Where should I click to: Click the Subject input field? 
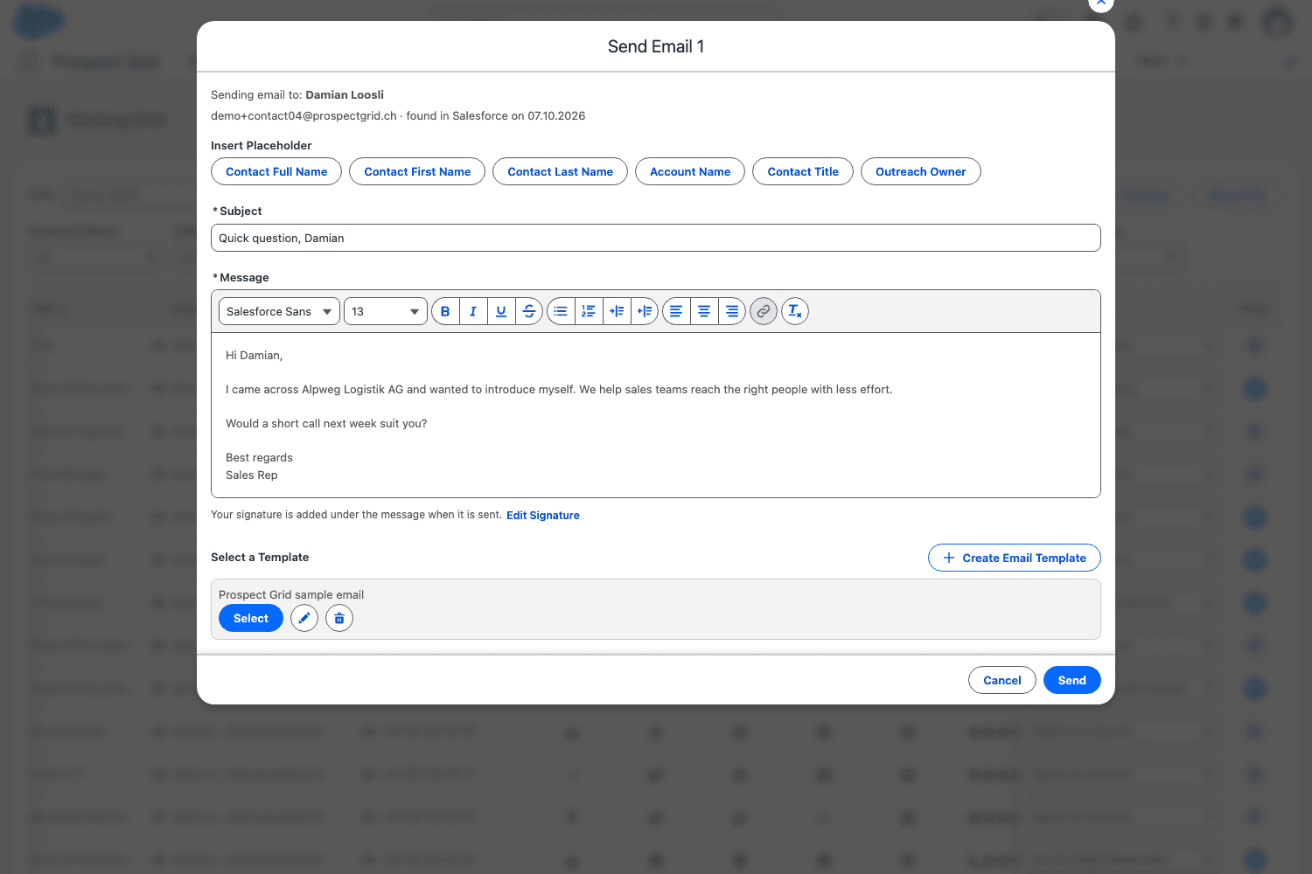[x=656, y=238]
